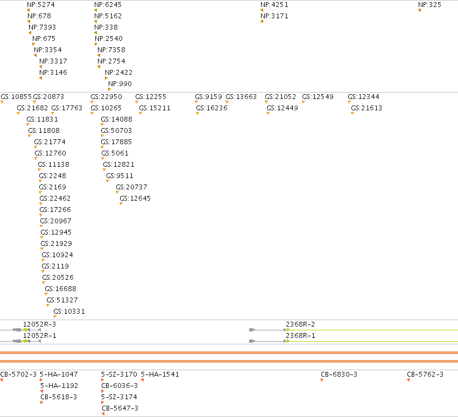Screen dimensions: 458x417
Task: Click yellow-green line of 2368R-2 transcript
Action: [x=374, y=330]
